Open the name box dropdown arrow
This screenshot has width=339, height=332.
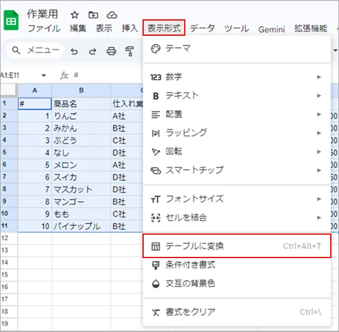point(43,75)
